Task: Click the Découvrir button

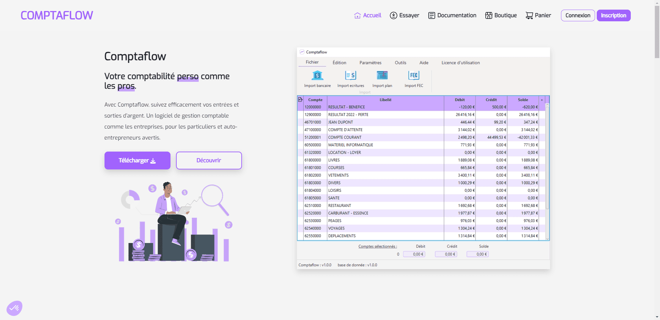Action: [209, 161]
